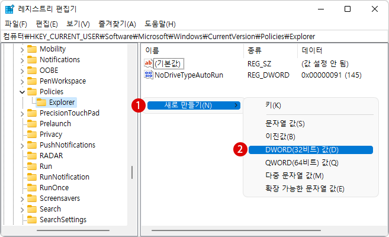The image size is (389, 237).
Task: Collapse the Policies tree node
Action: point(22,92)
